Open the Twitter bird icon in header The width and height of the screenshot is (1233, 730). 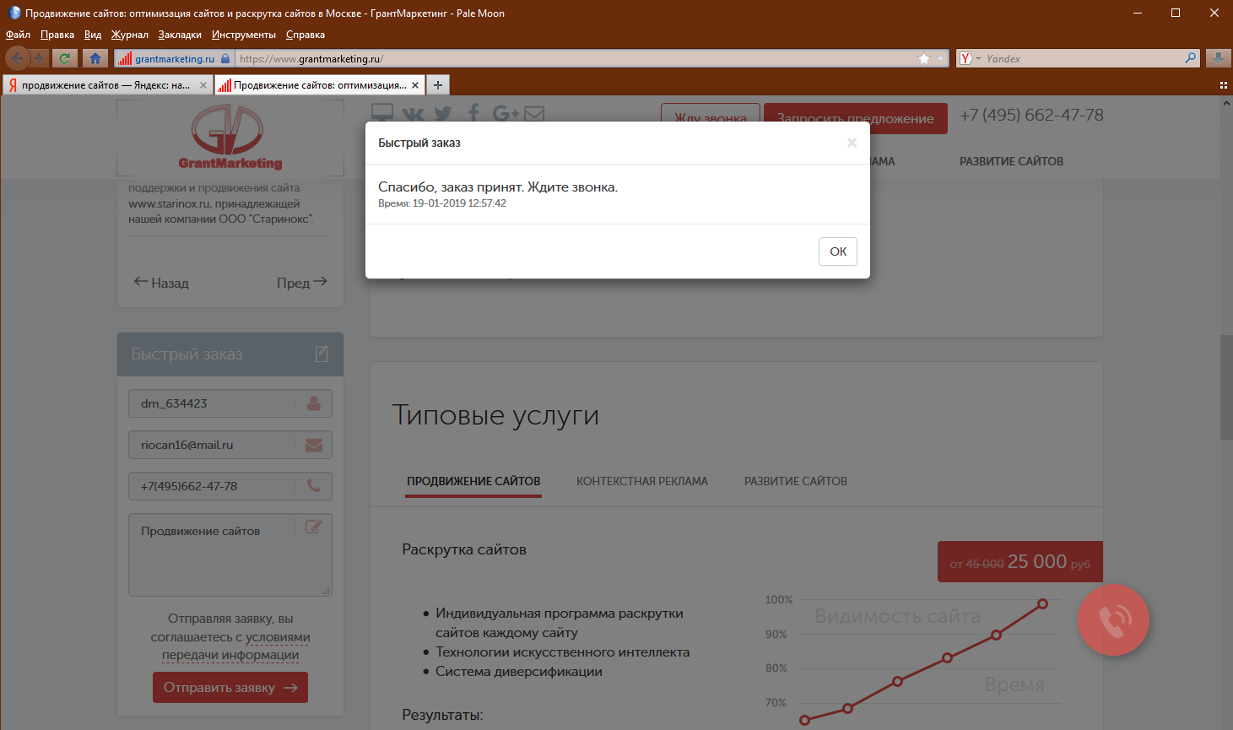coord(443,113)
